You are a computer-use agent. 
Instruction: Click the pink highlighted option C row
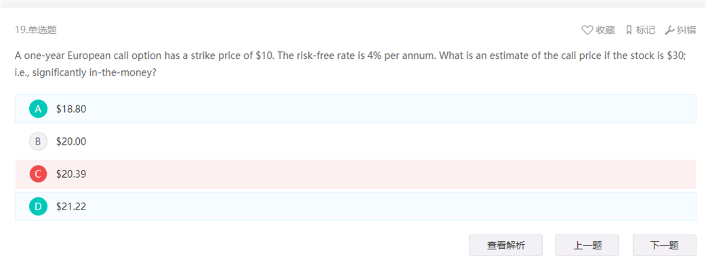pos(356,174)
